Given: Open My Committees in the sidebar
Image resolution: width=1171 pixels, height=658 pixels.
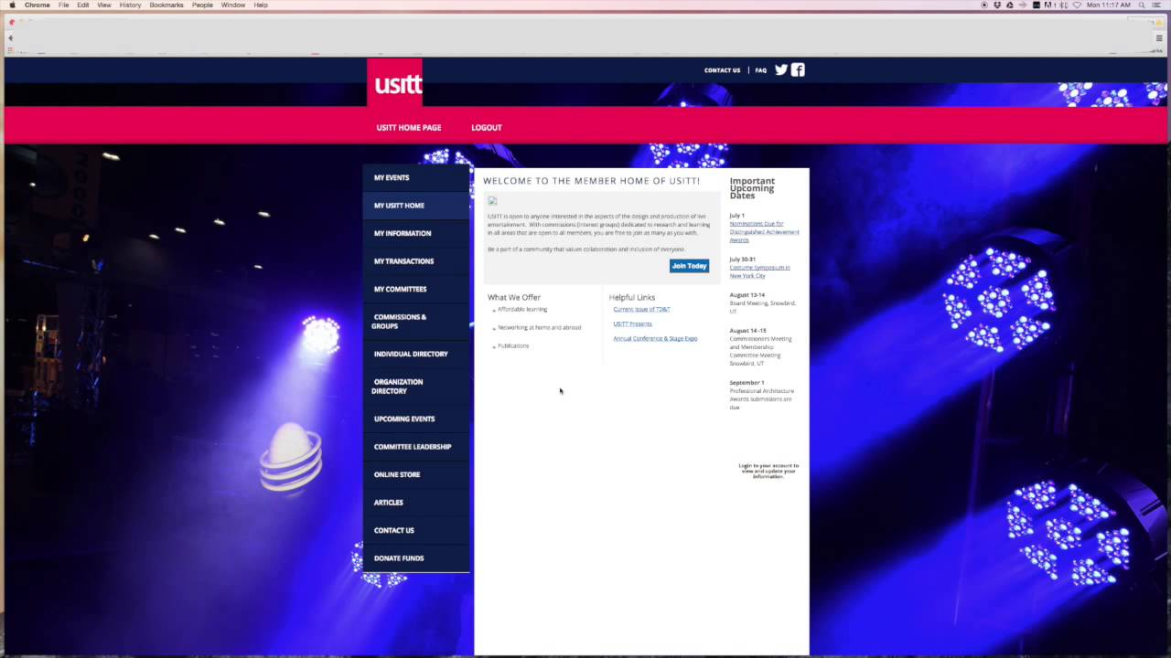Looking at the screenshot, I should 416,289.
